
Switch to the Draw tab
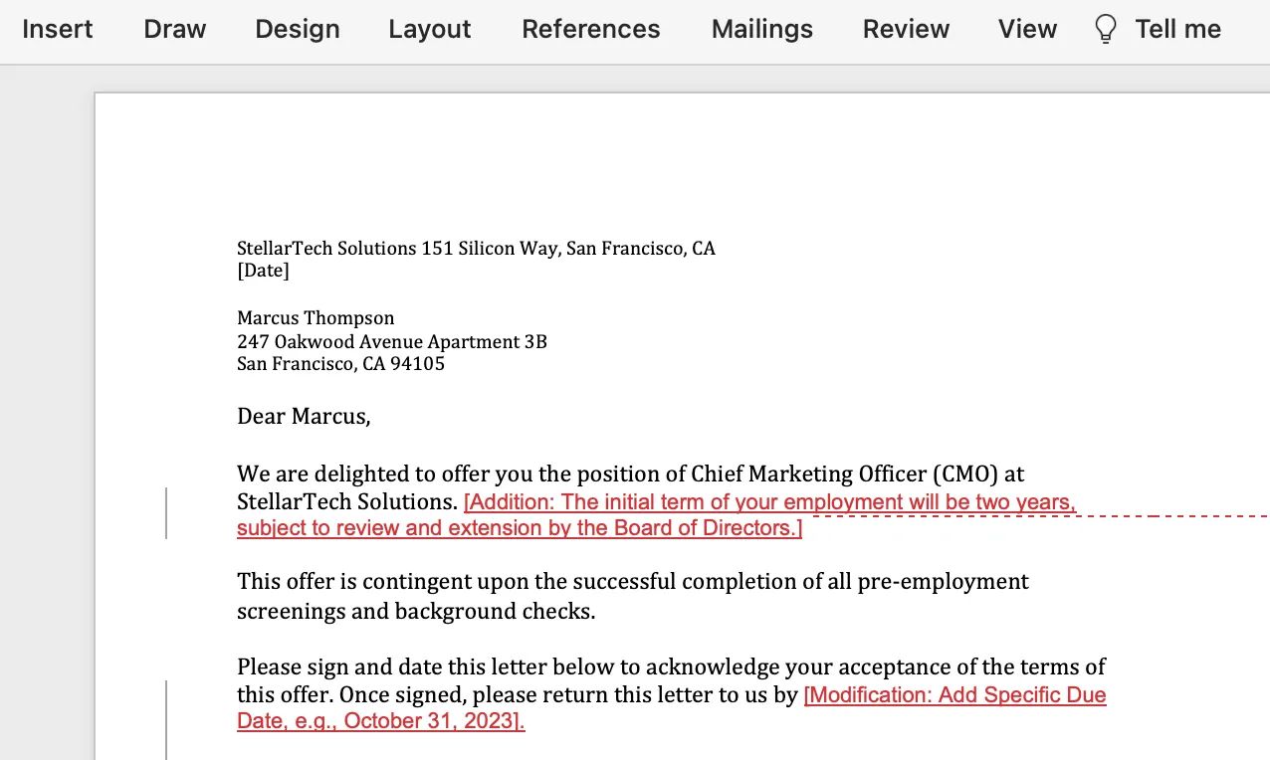[174, 29]
